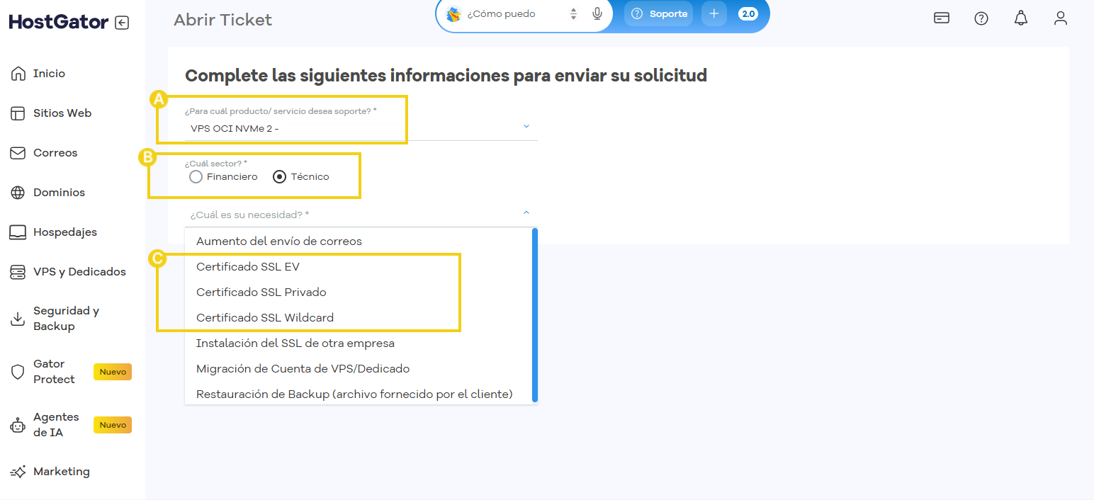
Task: Open Seguridad y Backup in the sidebar
Action: tap(67, 319)
